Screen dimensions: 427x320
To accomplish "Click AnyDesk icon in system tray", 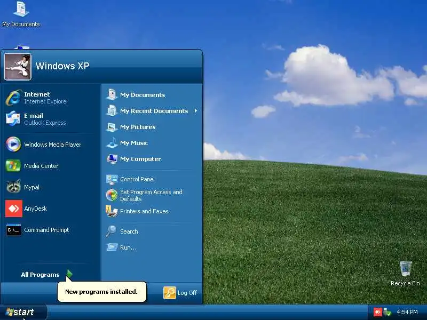I will coord(377,312).
